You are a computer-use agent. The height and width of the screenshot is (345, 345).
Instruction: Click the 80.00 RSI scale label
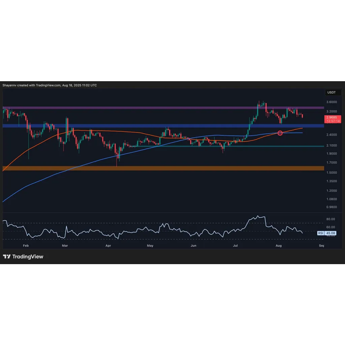click(331, 219)
